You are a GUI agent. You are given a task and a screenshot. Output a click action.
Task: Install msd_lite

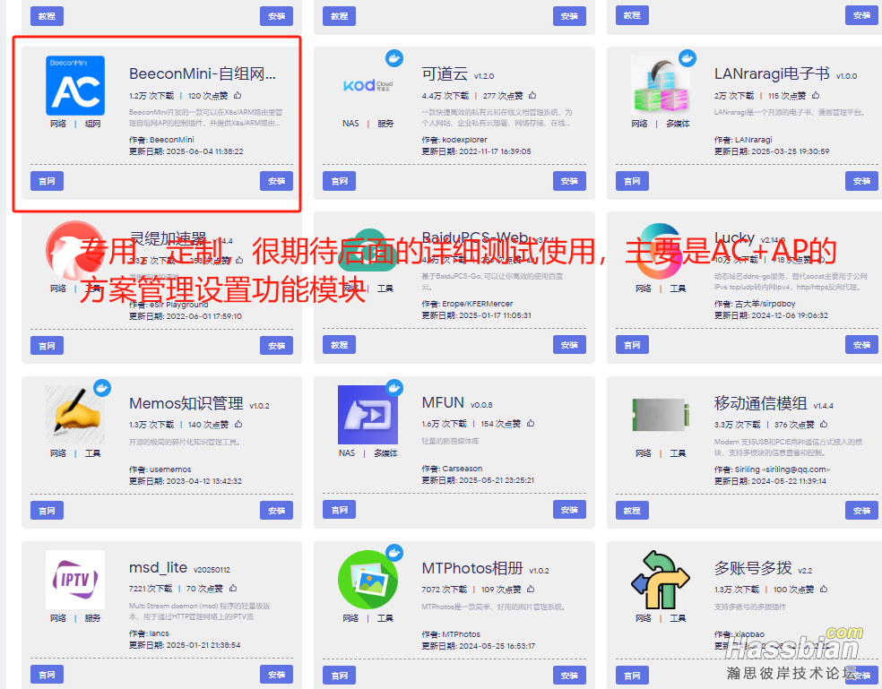click(x=276, y=675)
